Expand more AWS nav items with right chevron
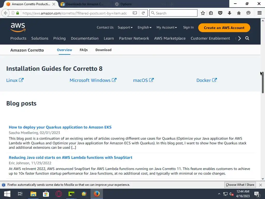Viewport: 265px width, 199px height. (x=239, y=38)
